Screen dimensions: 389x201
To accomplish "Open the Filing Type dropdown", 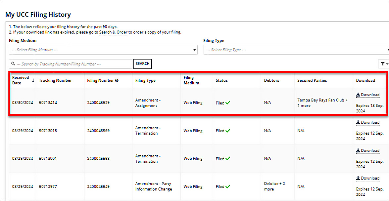I will pyautogui.click(x=296, y=50).
